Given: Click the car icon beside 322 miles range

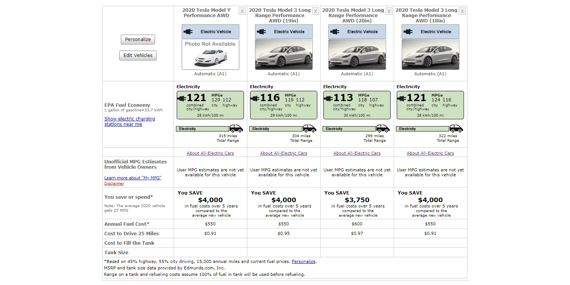Looking at the screenshot, I should (456, 128).
